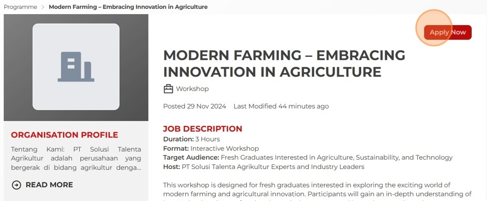The image size is (487, 201).
Task: Click the Apply Now button
Action: (x=448, y=33)
